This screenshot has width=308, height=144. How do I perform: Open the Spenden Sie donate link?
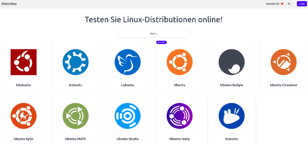(x=275, y=4)
